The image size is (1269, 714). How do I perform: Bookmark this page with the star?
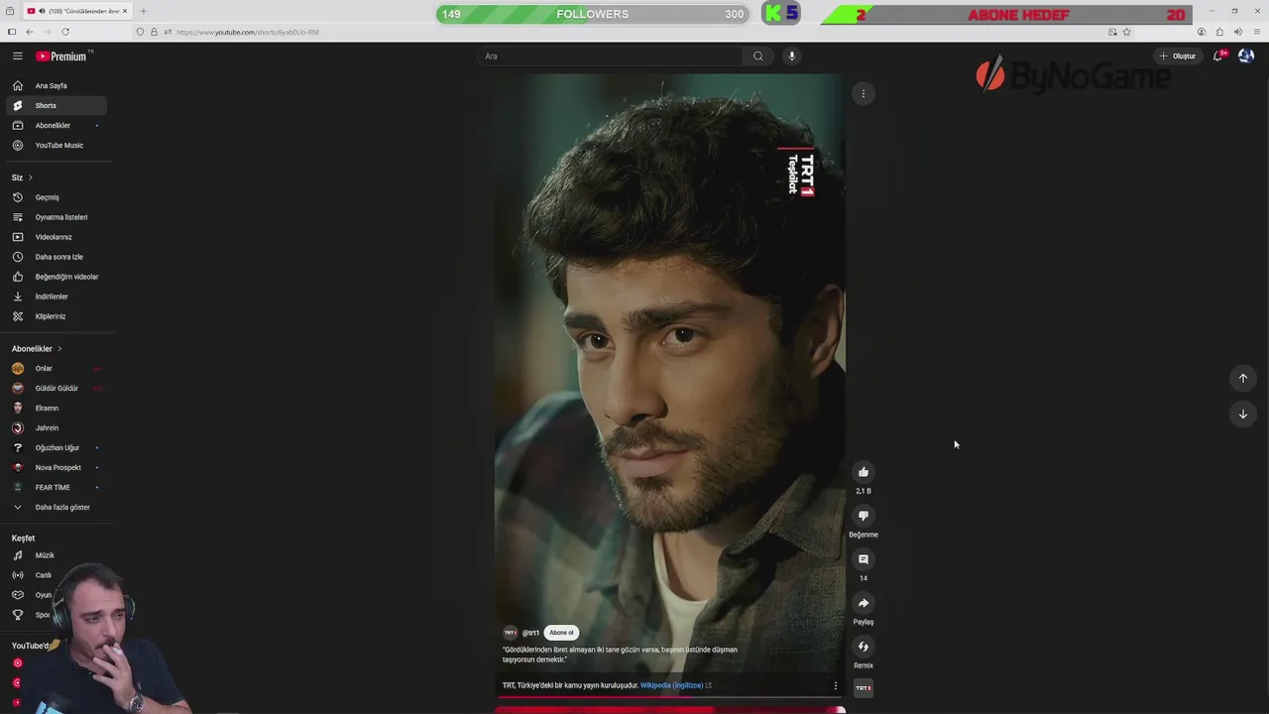(x=1126, y=32)
